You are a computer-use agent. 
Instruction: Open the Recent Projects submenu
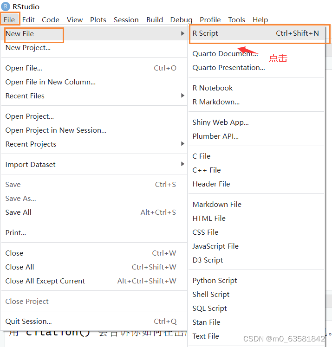click(94, 144)
